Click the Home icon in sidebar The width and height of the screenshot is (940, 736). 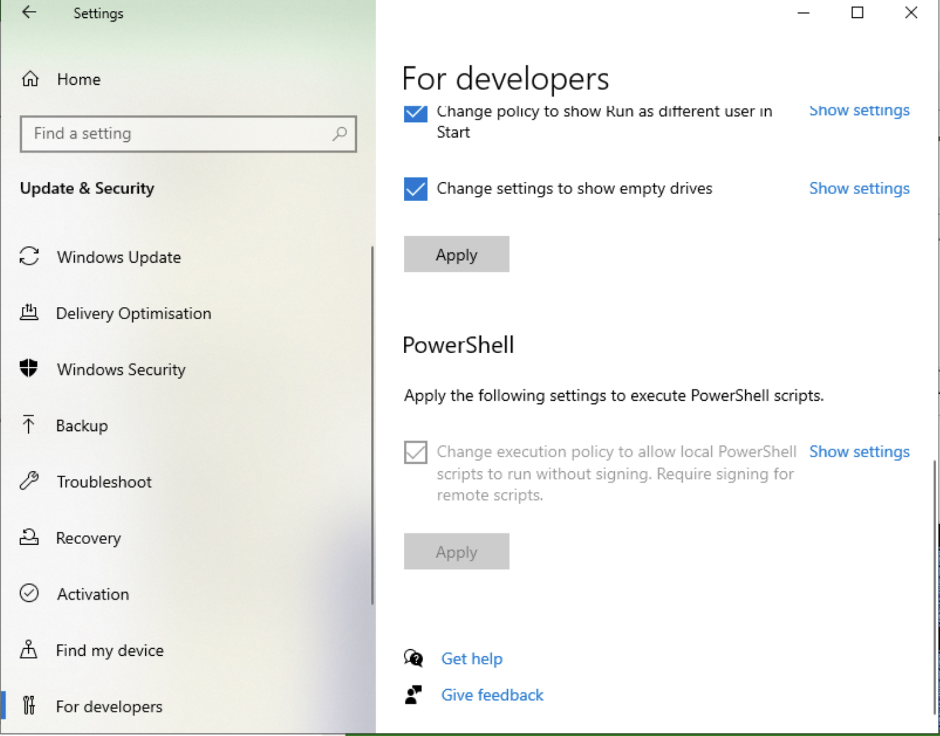click(30, 79)
